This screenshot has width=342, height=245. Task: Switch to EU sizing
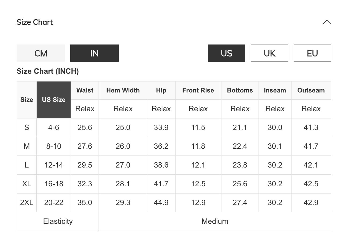312,53
